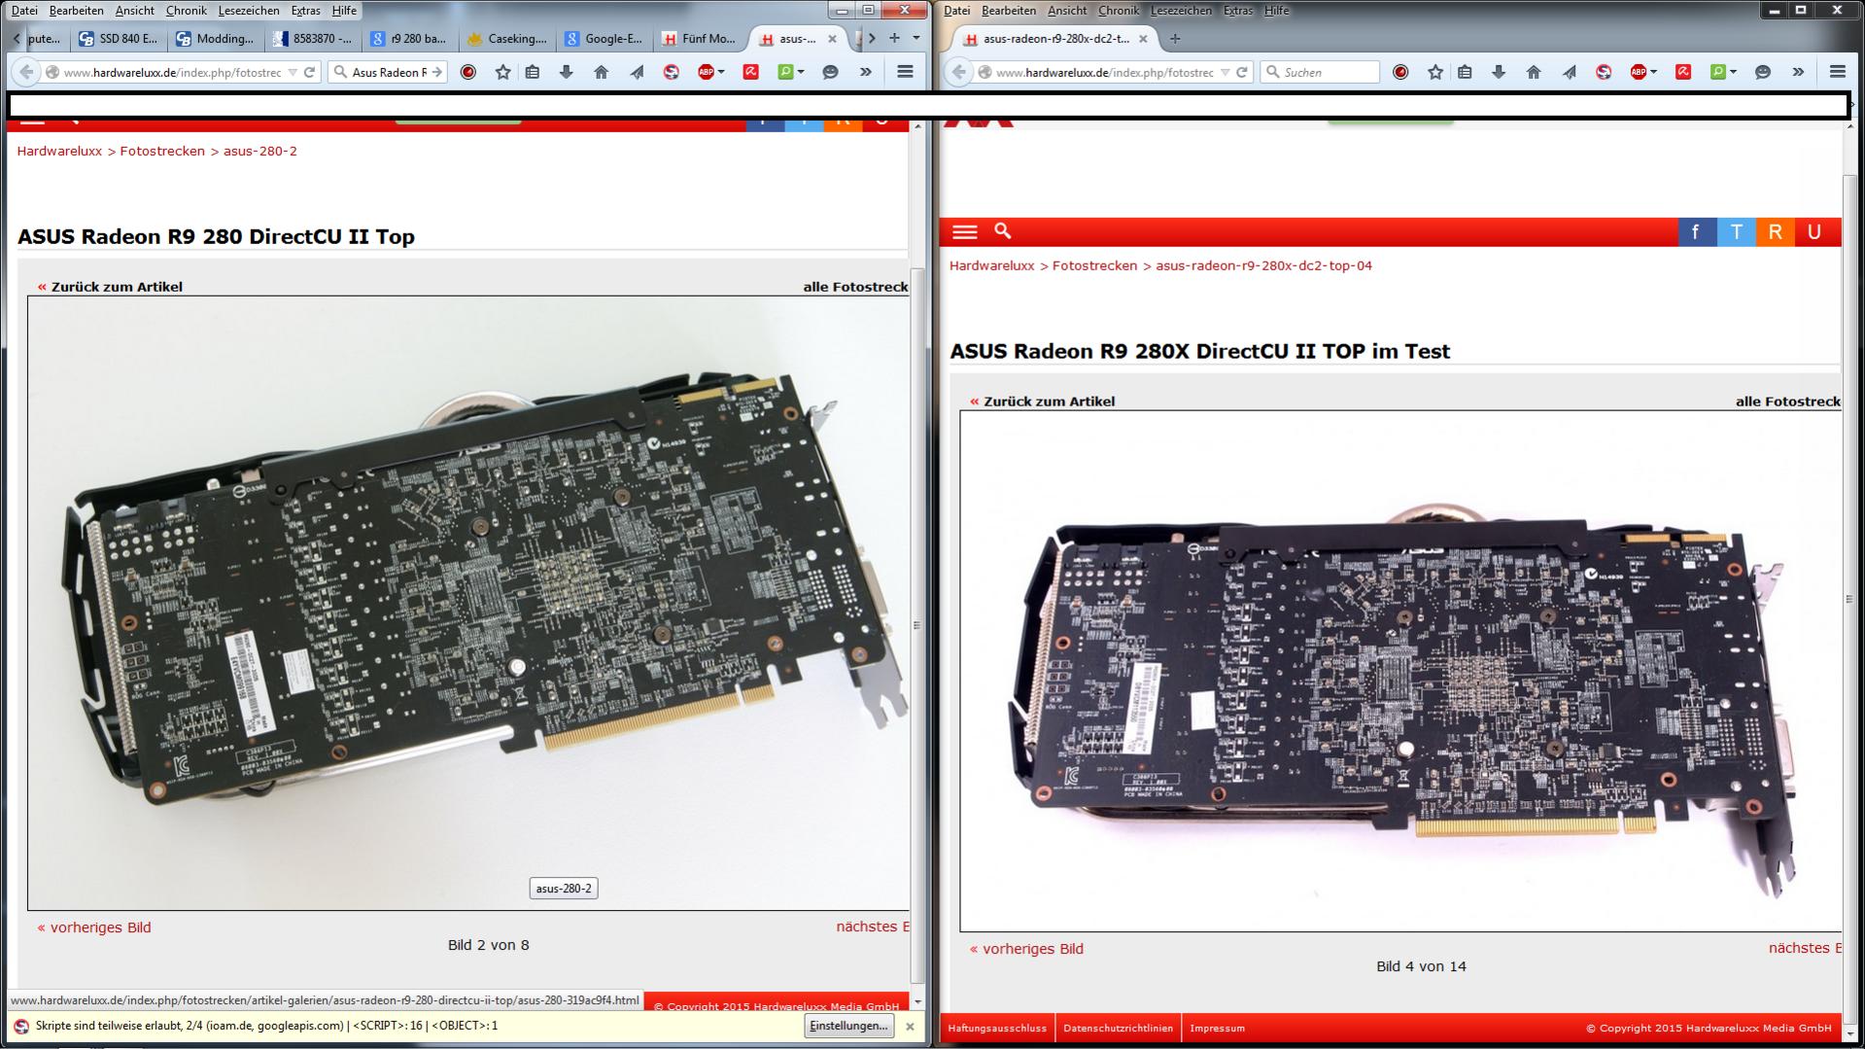Open Adblock Plus dropdown arrow in left window
The width and height of the screenshot is (1865, 1049).
[721, 72]
